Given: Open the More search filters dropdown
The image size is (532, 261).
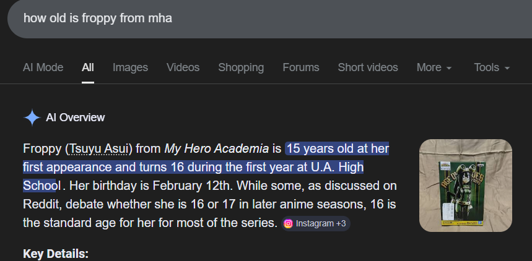Looking at the screenshot, I should 434,67.
